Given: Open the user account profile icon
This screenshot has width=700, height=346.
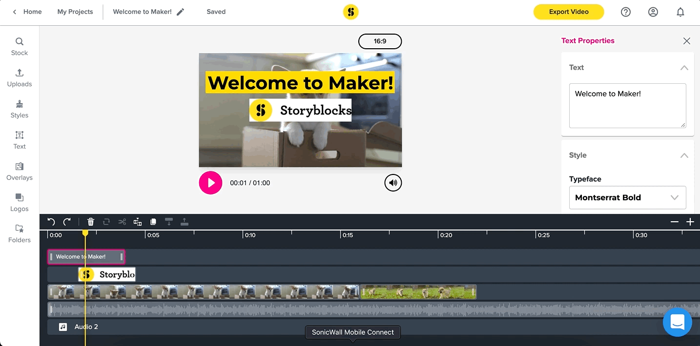Looking at the screenshot, I should (653, 12).
